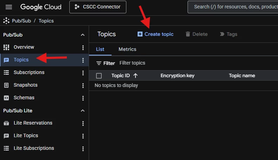Click the Lite Topics chat icon

pos(6,136)
